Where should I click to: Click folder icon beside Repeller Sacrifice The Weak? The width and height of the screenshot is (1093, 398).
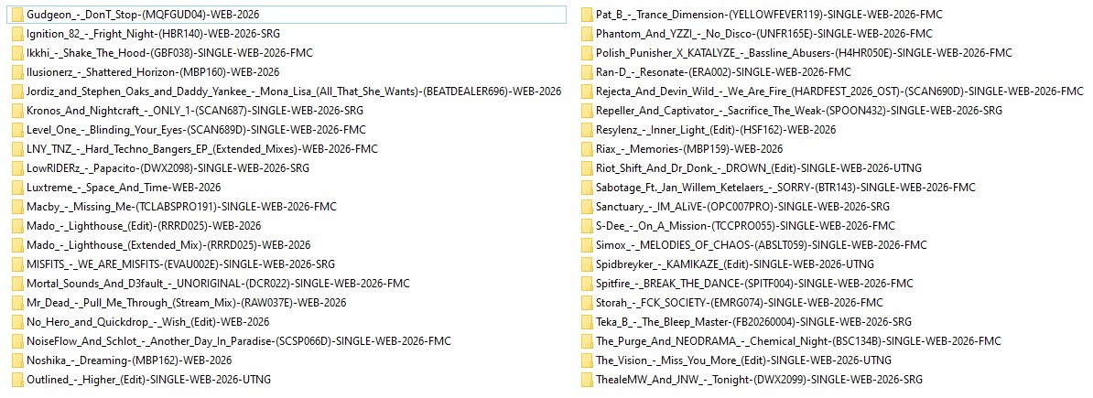(587, 110)
